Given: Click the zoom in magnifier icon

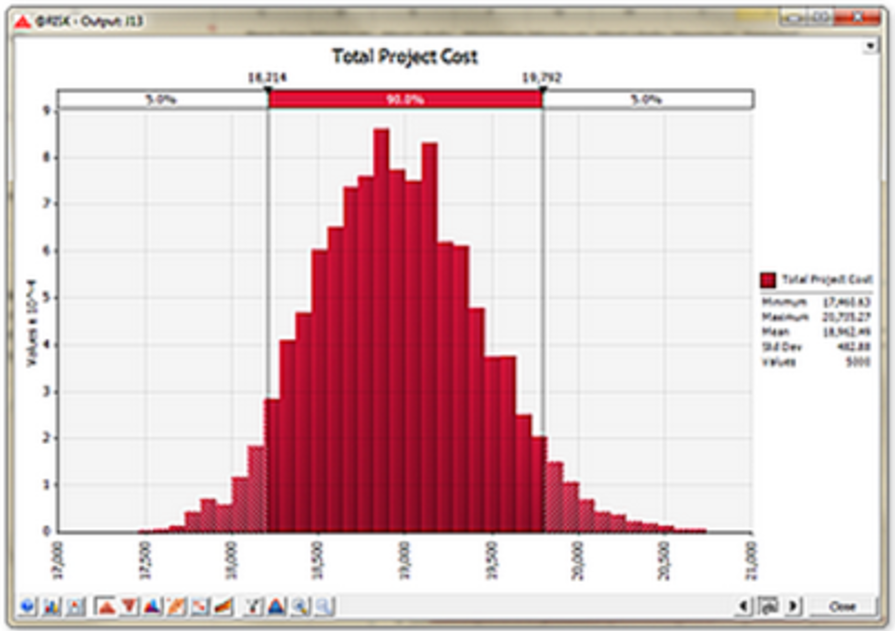Looking at the screenshot, I should 301,607.
